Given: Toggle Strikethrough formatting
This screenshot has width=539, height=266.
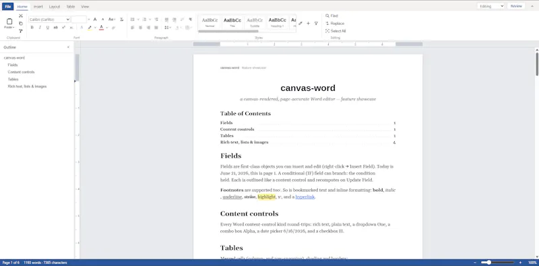Looking at the screenshot, I should pyautogui.click(x=55, y=28).
